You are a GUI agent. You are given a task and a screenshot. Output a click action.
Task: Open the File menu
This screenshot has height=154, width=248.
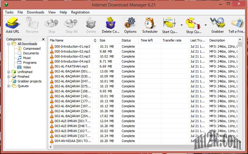[x=20, y=12]
